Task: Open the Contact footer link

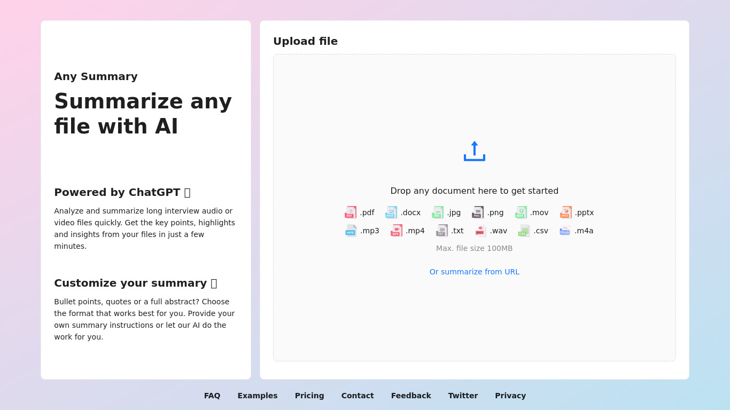Action: pos(358,396)
